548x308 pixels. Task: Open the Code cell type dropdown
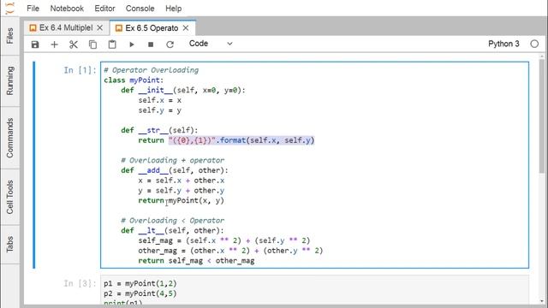click(211, 44)
